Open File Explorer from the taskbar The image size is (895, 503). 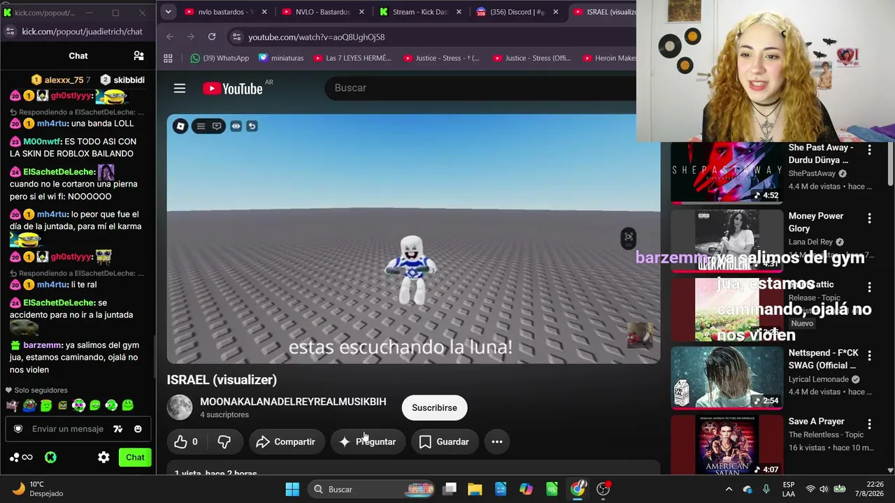pos(475,489)
